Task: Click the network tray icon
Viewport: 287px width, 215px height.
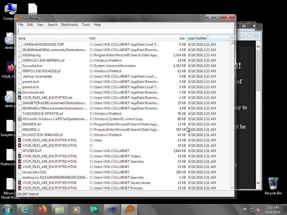Action: [252, 210]
